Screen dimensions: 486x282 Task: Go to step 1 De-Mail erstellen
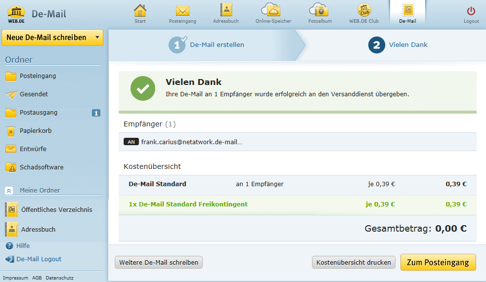point(207,45)
